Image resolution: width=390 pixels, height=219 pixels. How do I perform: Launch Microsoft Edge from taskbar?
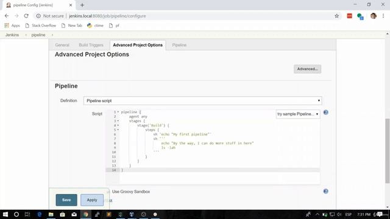point(39,214)
